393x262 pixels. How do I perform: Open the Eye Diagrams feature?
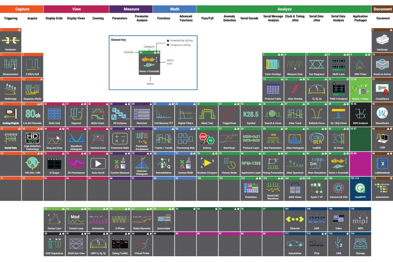pos(316,64)
